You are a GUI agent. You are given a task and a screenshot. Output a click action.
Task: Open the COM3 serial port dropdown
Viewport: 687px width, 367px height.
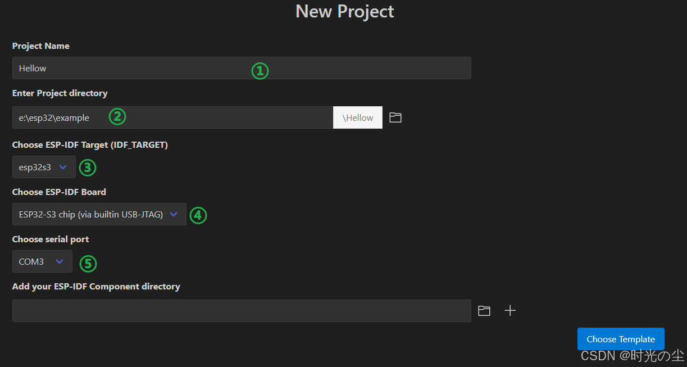point(42,261)
